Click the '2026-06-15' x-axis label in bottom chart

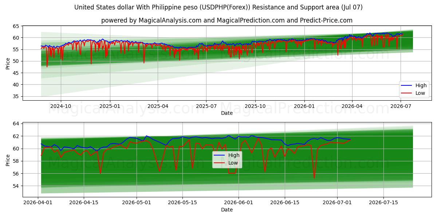(284, 203)
